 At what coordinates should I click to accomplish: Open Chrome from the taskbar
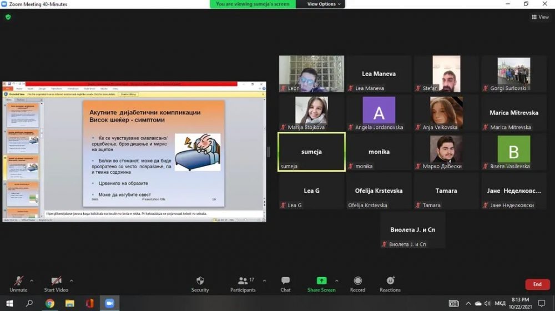[49, 303]
